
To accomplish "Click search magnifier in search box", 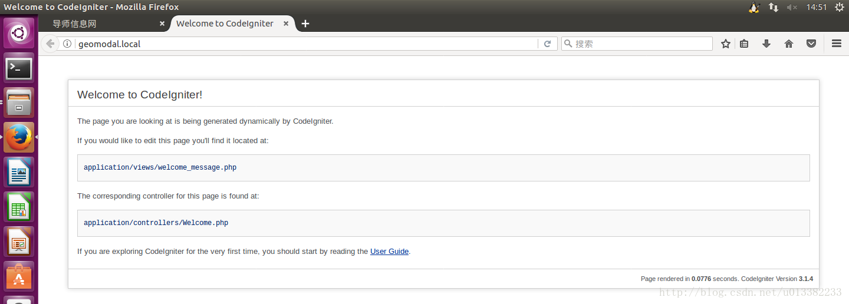I will [568, 44].
